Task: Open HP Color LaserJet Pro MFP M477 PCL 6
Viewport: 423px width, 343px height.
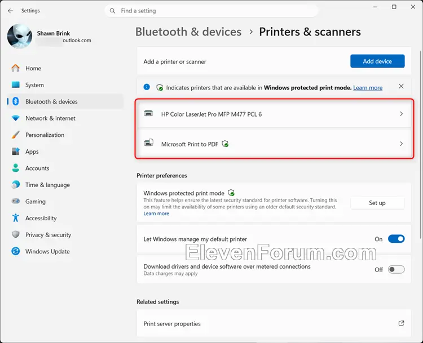Action: coord(274,114)
